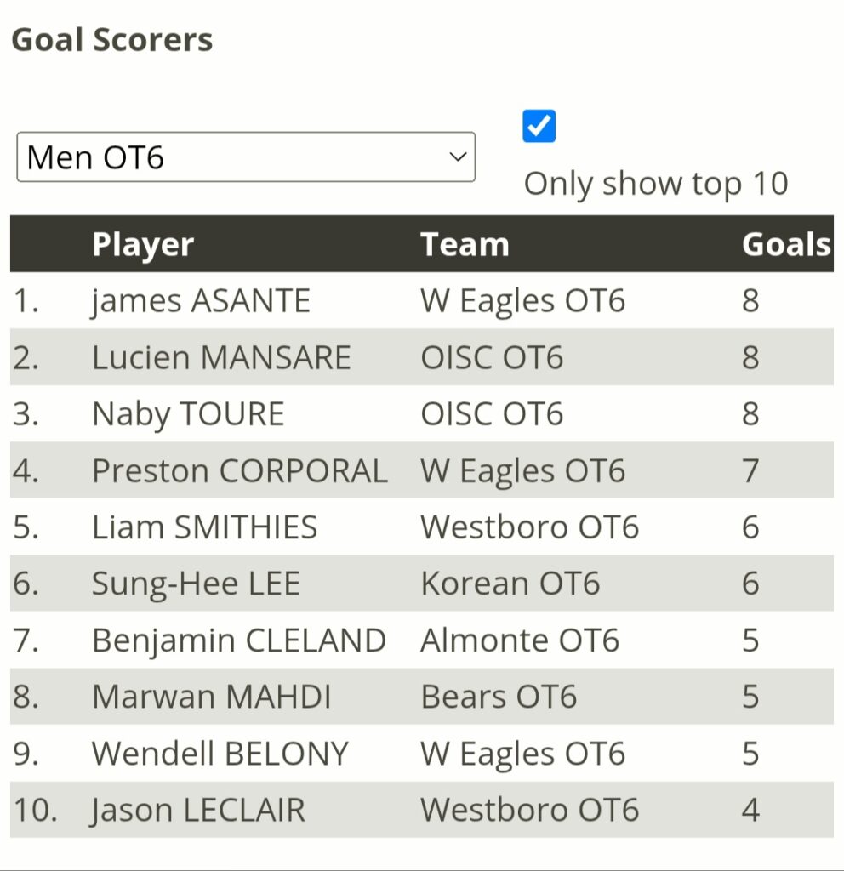Image resolution: width=844 pixels, height=871 pixels.
Task: Click player Marwan MAHDI
Action: click(212, 697)
